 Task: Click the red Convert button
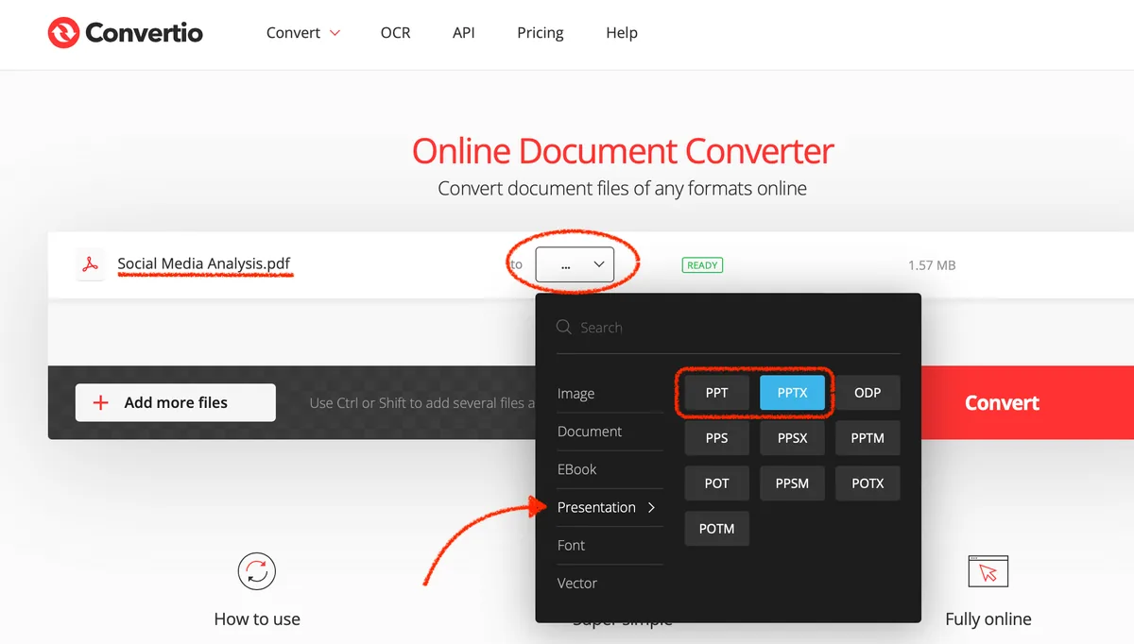pyautogui.click(x=1026, y=402)
